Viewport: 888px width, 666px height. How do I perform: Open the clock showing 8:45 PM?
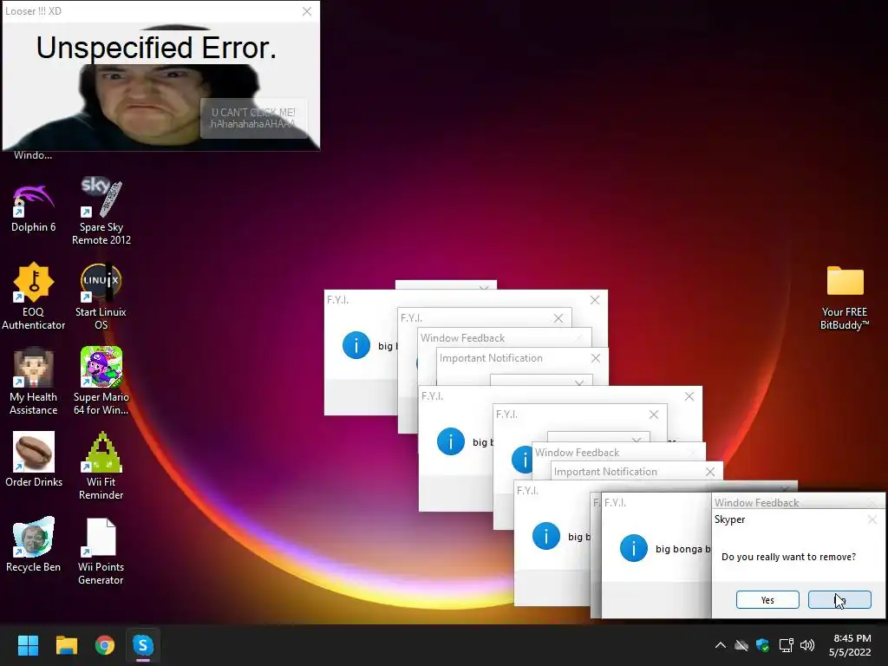[x=850, y=645]
